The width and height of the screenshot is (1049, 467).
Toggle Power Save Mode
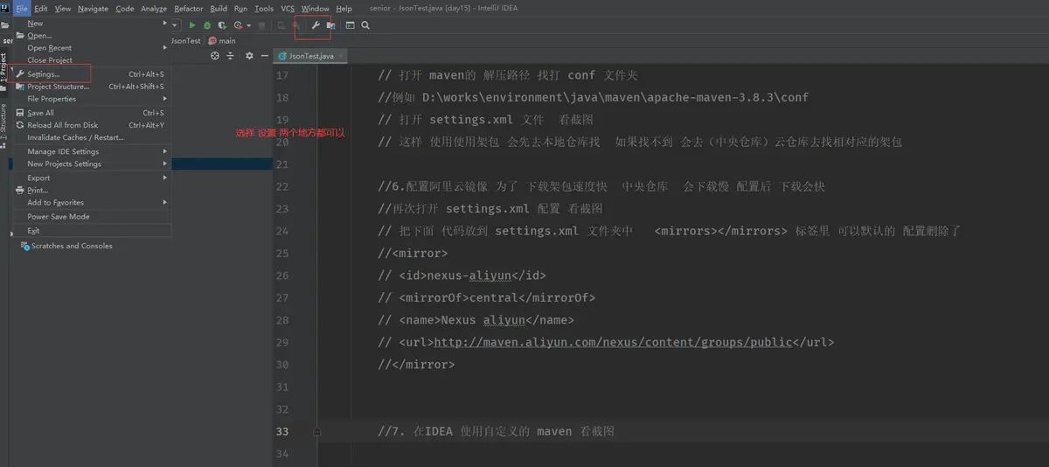pyautogui.click(x=91, y=216)
